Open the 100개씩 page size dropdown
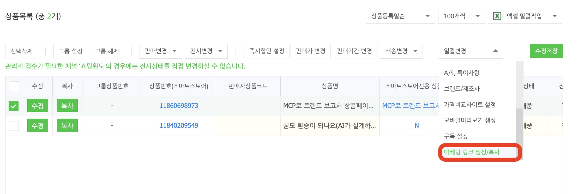Screen dimensions: 578x194 (461, 16)
